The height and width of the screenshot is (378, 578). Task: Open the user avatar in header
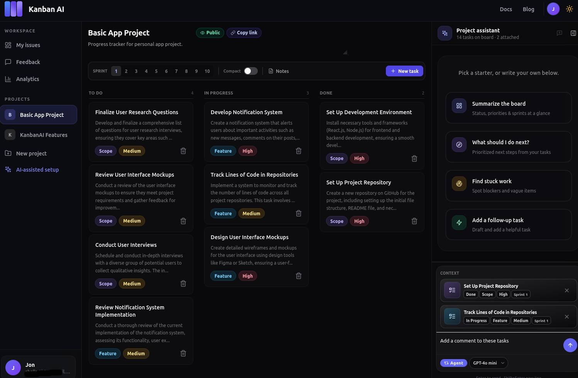click(x=553, y=9)
